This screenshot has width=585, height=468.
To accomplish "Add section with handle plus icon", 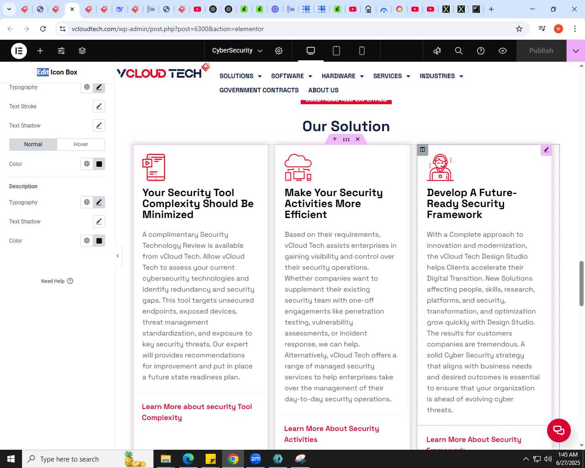I will [x=335, y=139].
